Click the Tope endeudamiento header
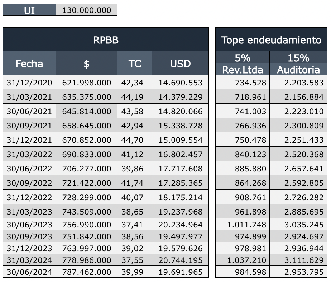Image resolution: width=331 pixels, height=282 pixels. pos(271,40)
